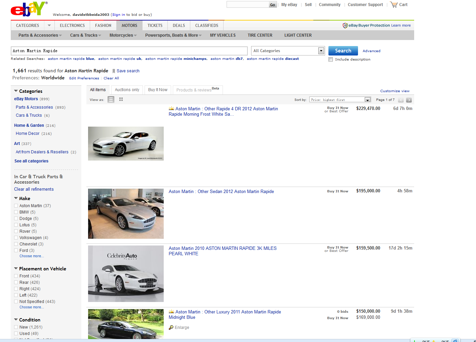Open Powersports, Boats & More submenu
Image resolution: width=476 pixels, height=342 pixels.
click(x=173, y=35)
